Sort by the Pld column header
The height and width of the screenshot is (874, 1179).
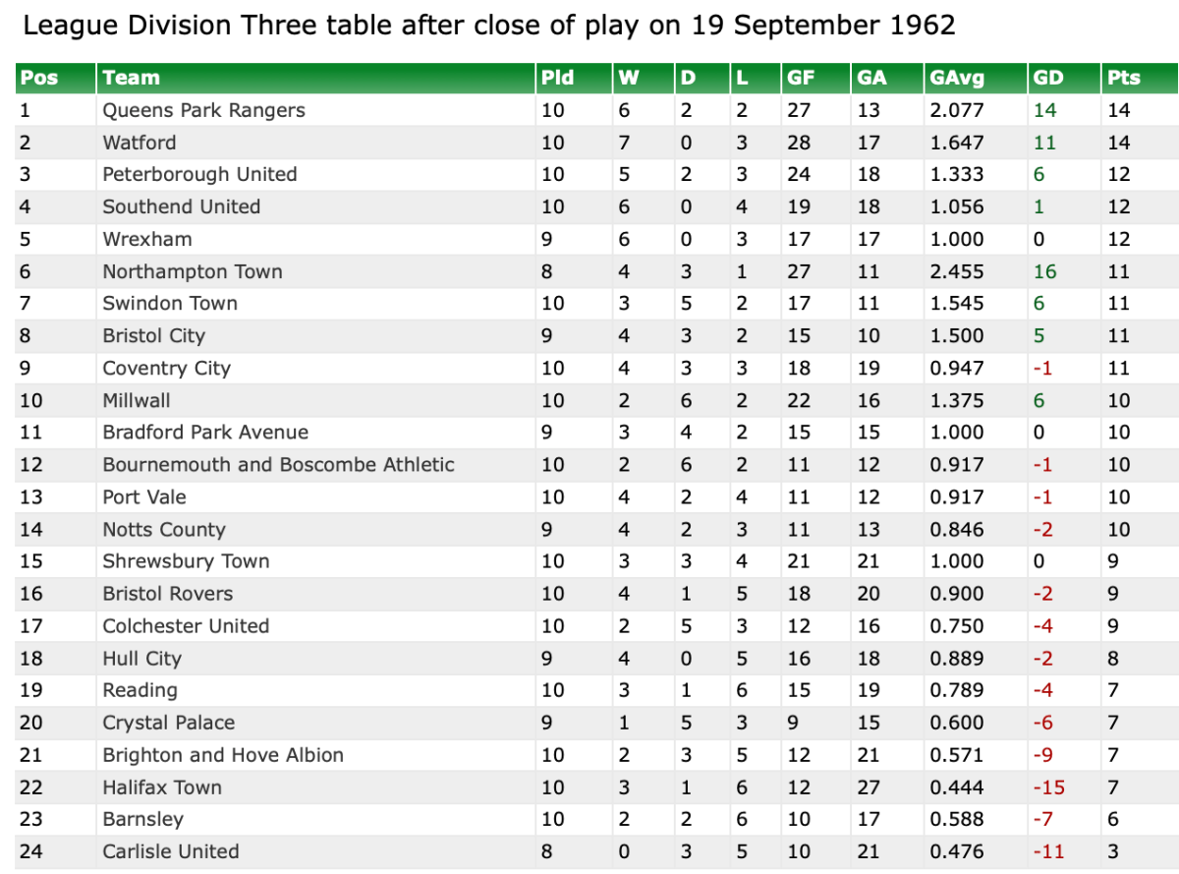557,78
